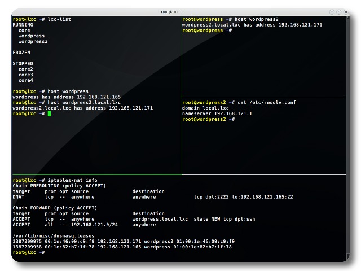Click the wordpress2 lease line for 192.168.121.171
This screenshot has height=271, width=361.
[123, 241]
